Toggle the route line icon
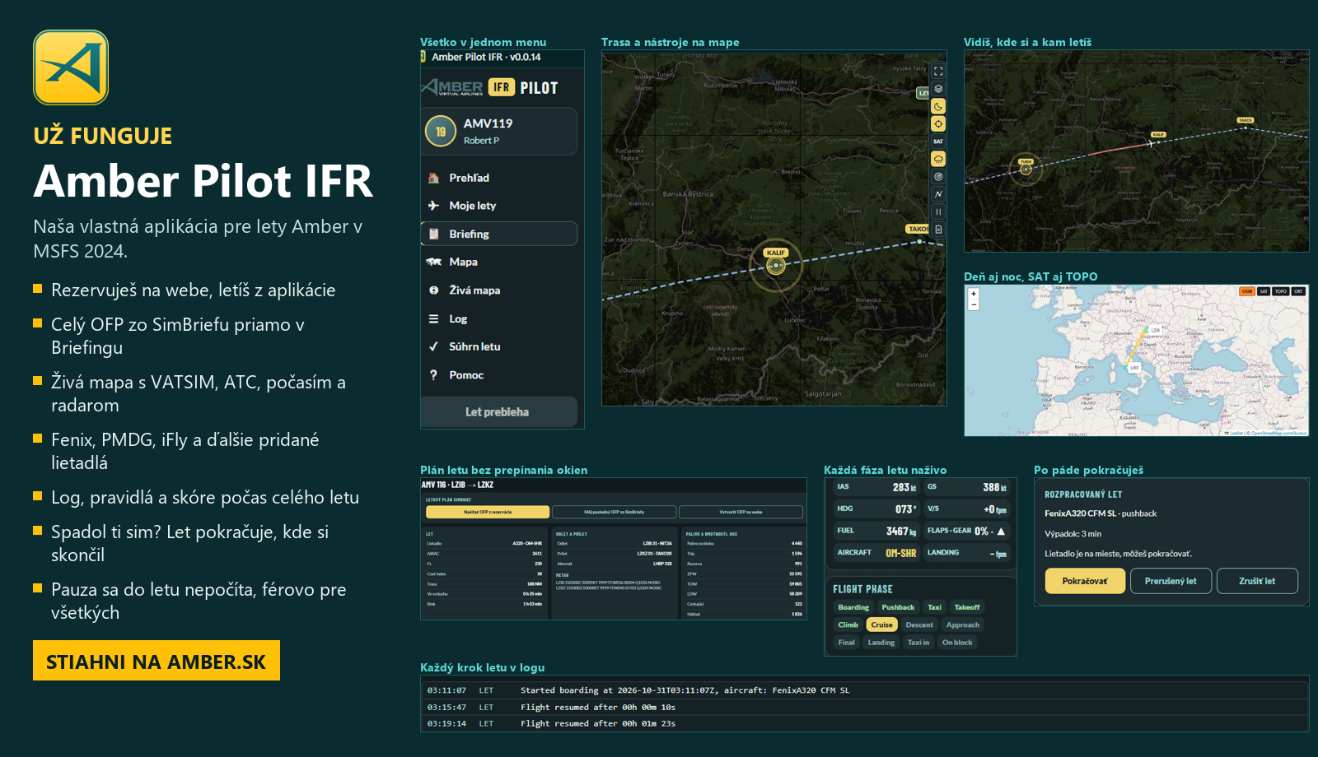The image size is (1318, 757). (938, 194)
